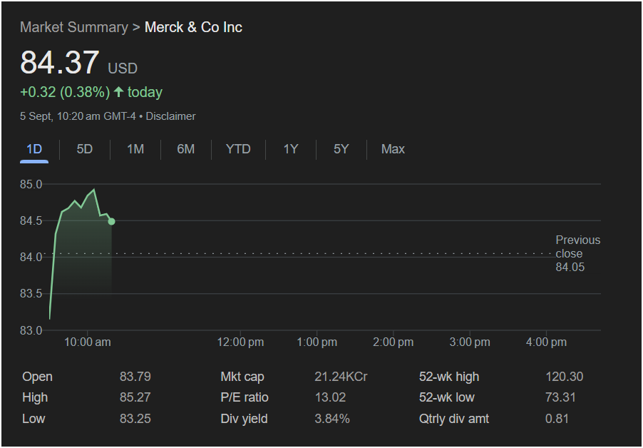Choose the 5Y time range
The width and height of the screenshot is (643, 448).
click(341, 149)
